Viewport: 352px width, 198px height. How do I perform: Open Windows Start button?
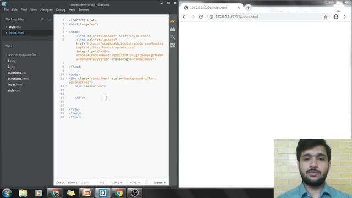pyautogui.click(x=7, y=193)
